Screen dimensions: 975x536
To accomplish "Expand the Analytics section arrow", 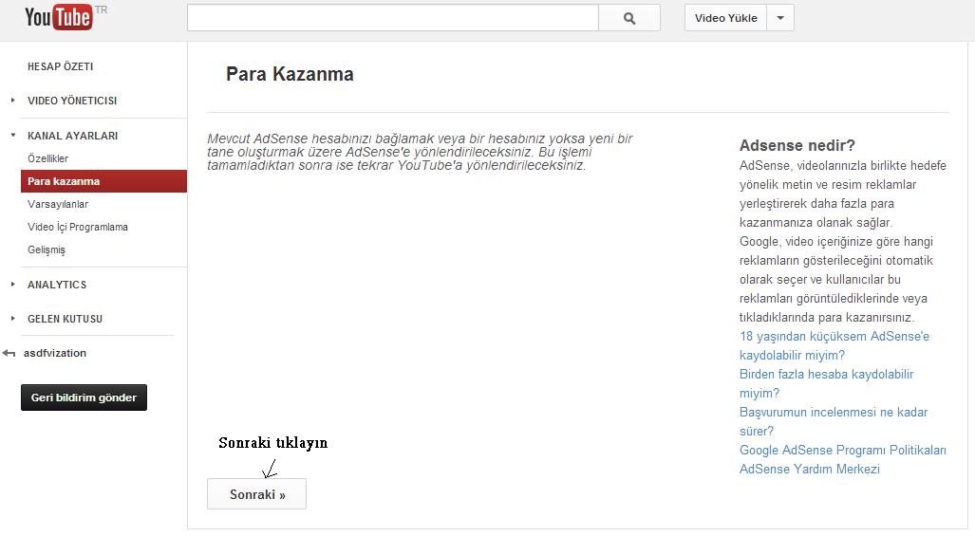I will [x=12, y=285].
